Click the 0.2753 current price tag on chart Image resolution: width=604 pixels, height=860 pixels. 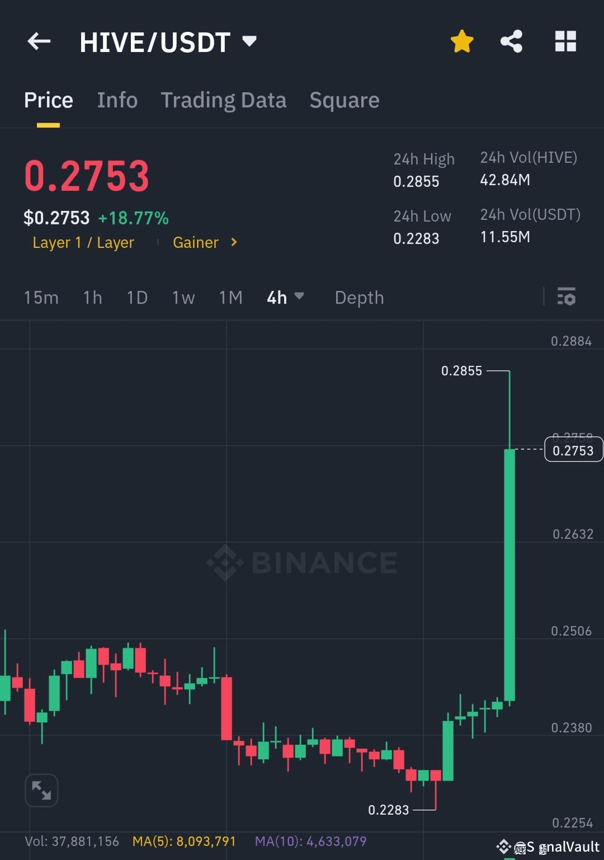572,449
